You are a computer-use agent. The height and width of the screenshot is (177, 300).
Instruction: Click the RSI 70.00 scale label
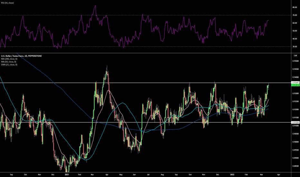[x=295, y=15]
